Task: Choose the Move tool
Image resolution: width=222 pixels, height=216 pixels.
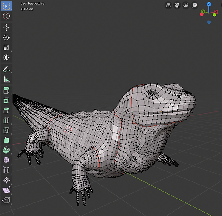Action: pyautogui.click(x=6, y=28)
